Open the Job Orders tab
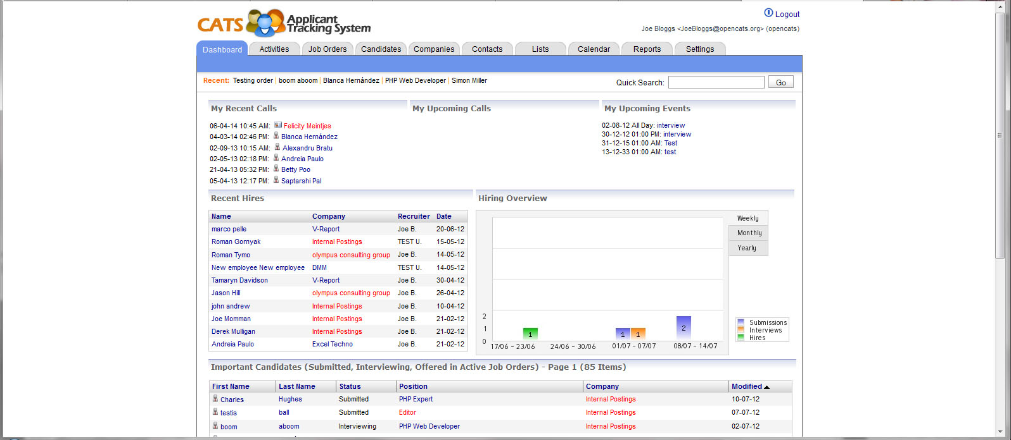This screenshot has width=1011, height=440. 327,49
